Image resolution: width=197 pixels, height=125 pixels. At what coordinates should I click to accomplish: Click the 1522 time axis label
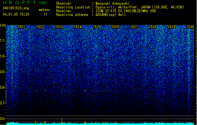40,27
